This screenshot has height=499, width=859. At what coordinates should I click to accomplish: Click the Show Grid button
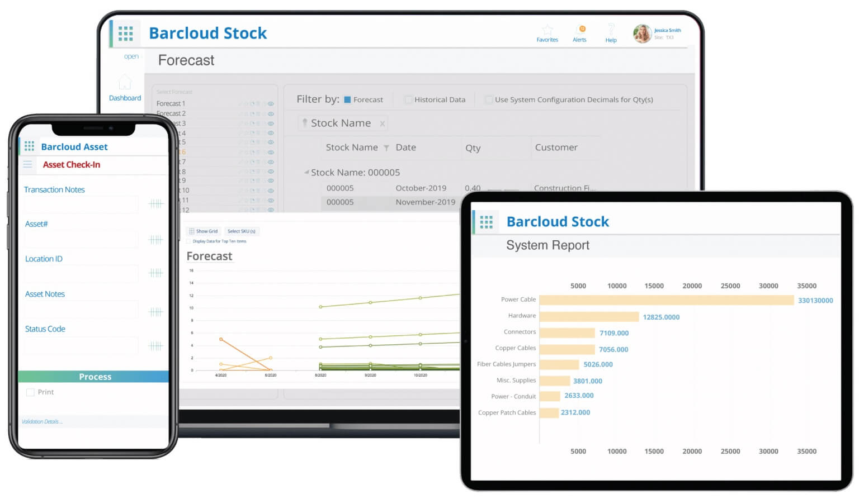(204, 231)
